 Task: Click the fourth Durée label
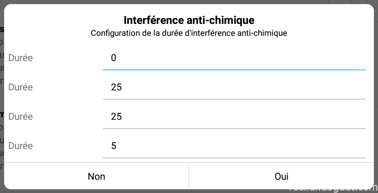[x=21, y=146]
